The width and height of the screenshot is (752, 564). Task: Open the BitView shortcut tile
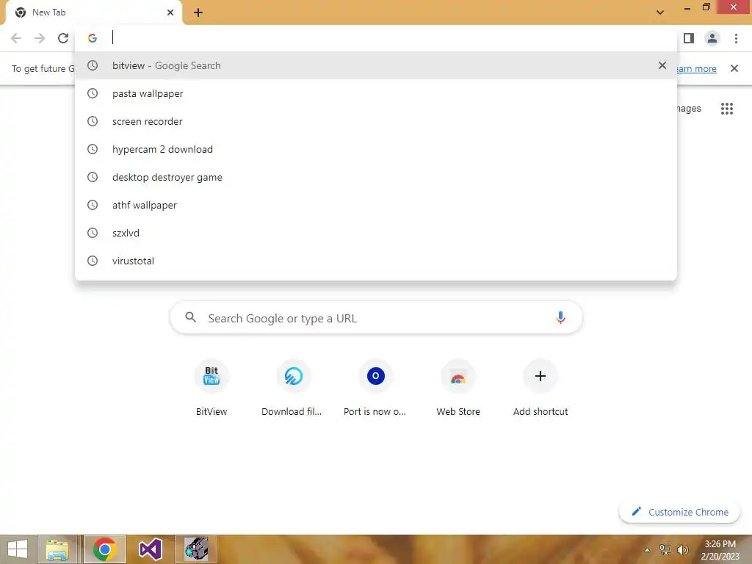(x=211, y=388)
